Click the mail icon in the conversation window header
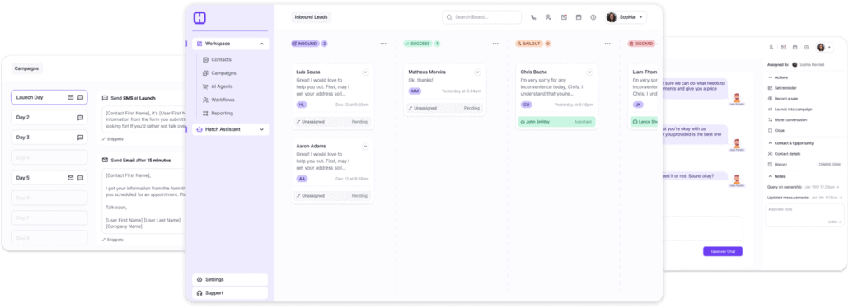Image resolution: width=849 pixels, height=308 pixels. coord(783,48)
